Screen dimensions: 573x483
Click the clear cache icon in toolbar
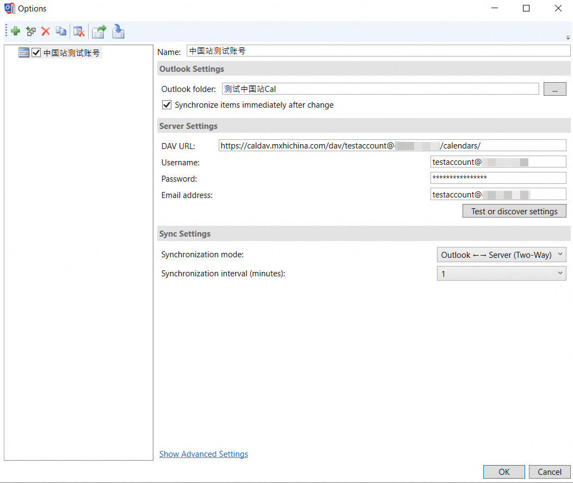[79, 32]
